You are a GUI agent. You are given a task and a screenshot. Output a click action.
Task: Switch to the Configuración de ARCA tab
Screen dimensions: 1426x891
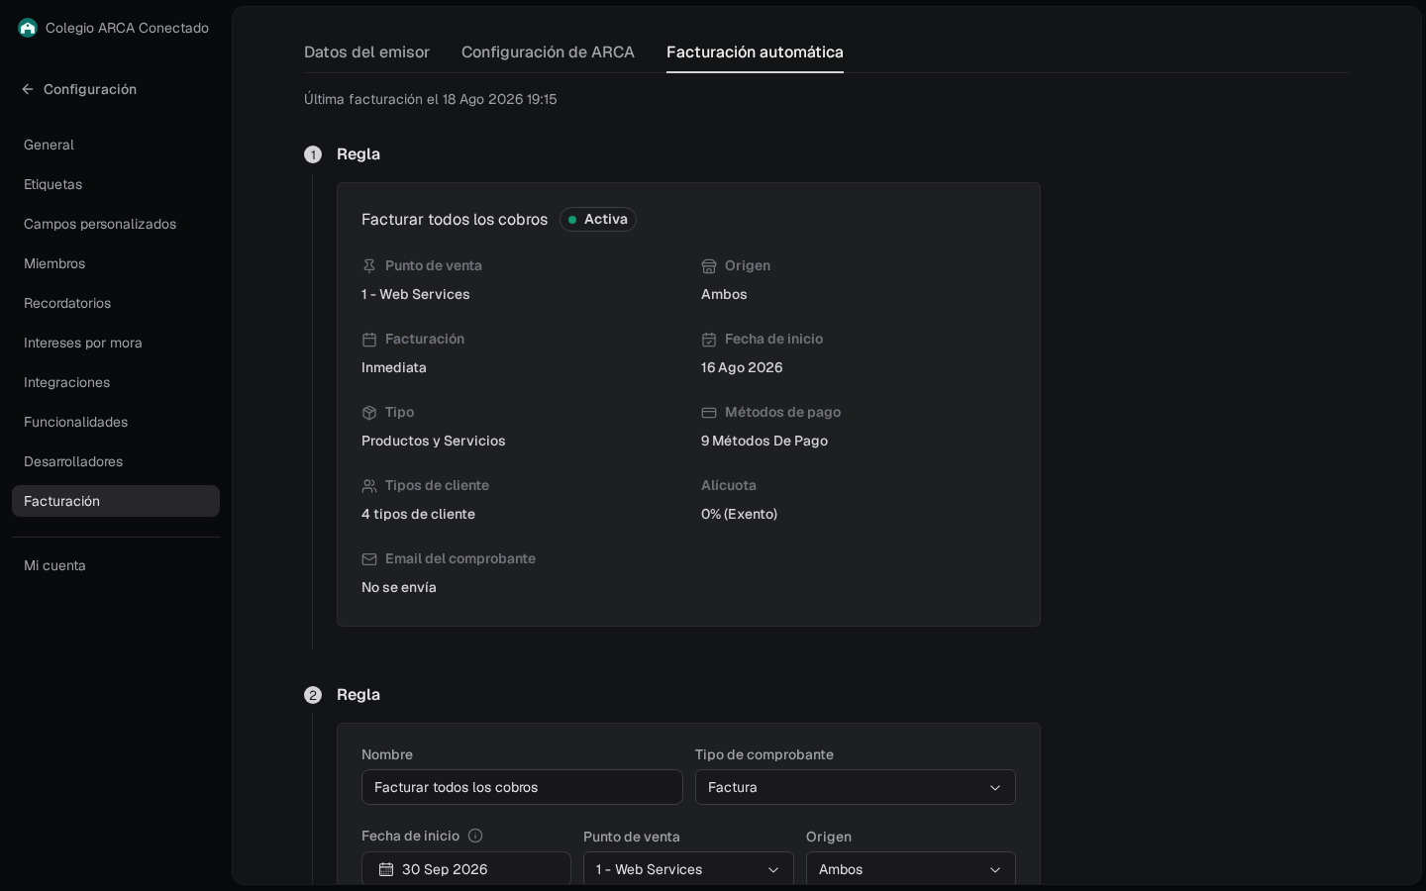point(548,51)
